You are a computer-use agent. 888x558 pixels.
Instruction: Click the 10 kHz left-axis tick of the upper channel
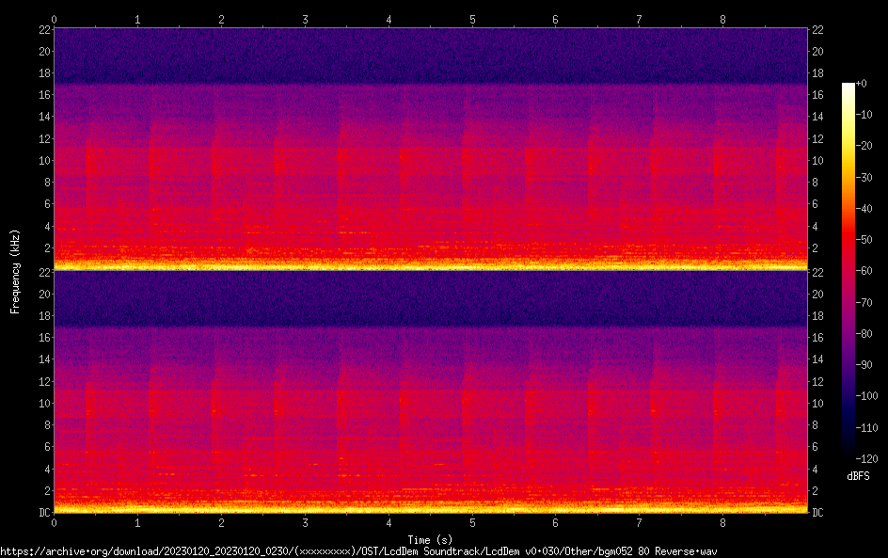pos(42,160)
